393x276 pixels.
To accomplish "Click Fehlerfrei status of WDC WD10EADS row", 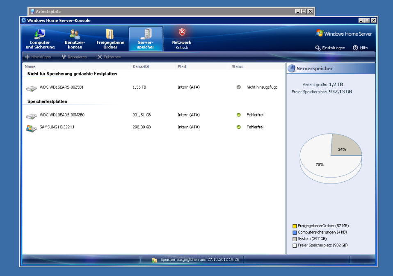I will tap(255, 115).
